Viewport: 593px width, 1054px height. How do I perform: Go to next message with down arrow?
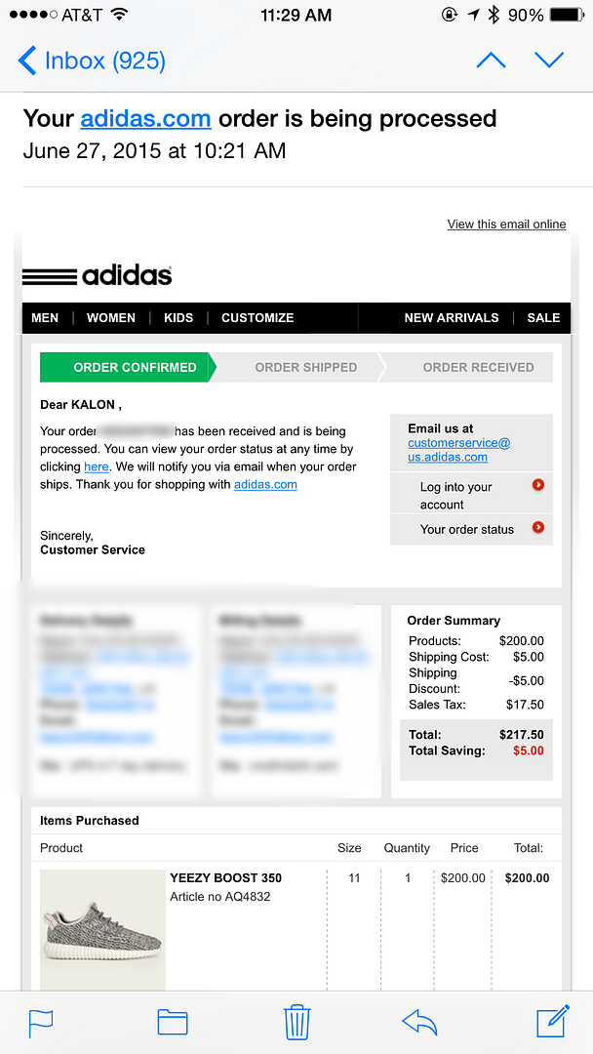[x=550, y=61]
